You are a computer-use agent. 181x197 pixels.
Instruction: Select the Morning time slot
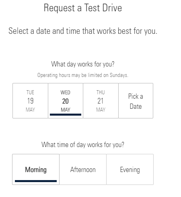[36, 170]
